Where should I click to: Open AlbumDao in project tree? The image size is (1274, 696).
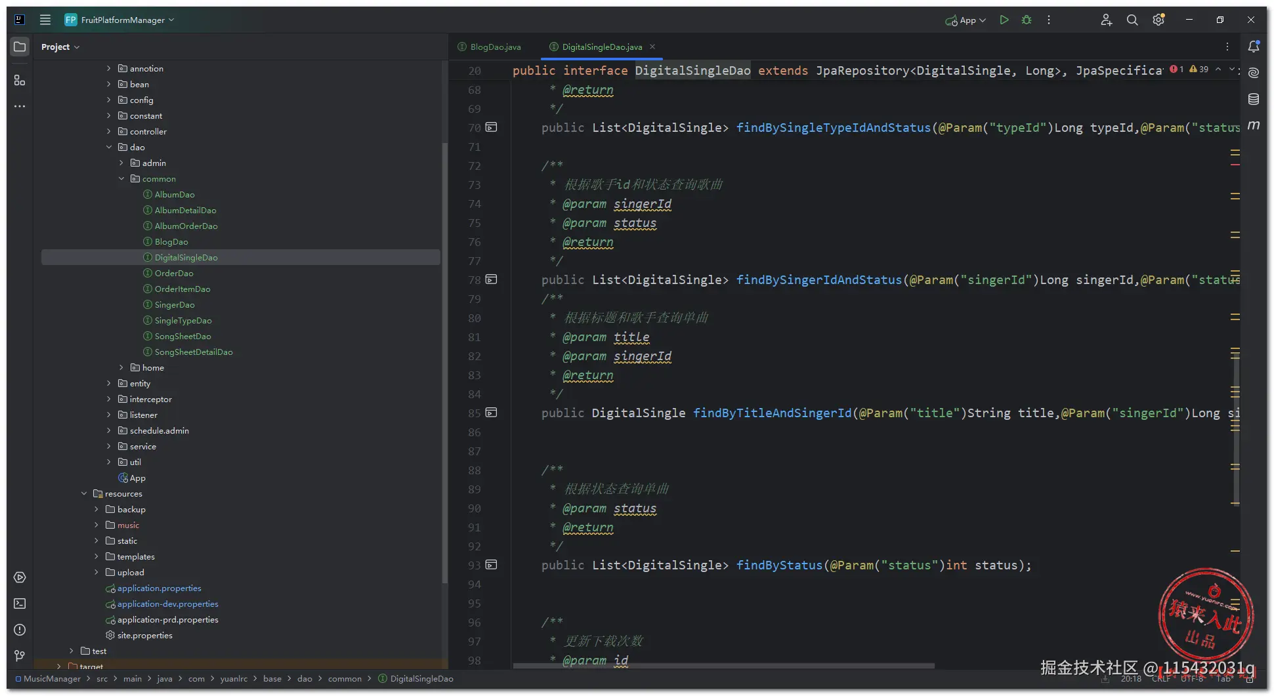175,194
